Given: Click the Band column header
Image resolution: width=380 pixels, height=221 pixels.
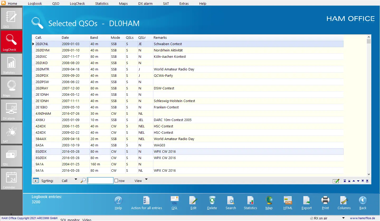Looking at the screenshot, I should pyautogui.click(x=94, y=38).
